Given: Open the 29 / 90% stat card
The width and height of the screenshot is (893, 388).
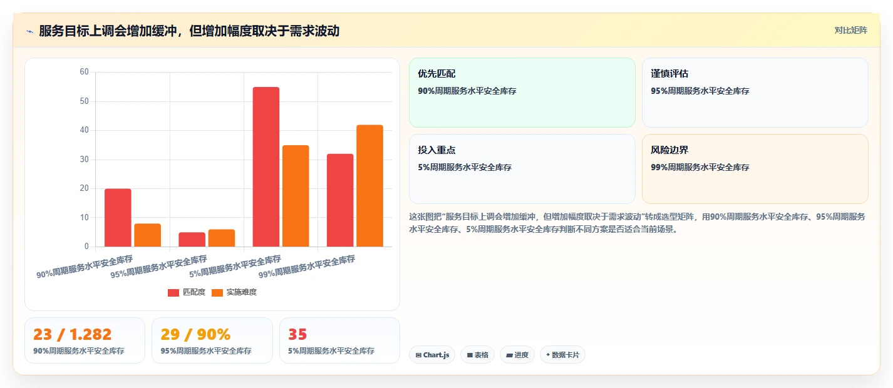Looking at the screenshot, I should (212, 340).
